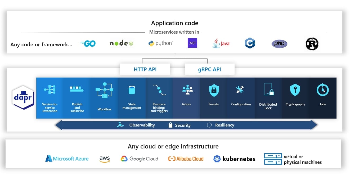
Task: Select the C++ hexagon logo
Action: (x=250, y=43)
